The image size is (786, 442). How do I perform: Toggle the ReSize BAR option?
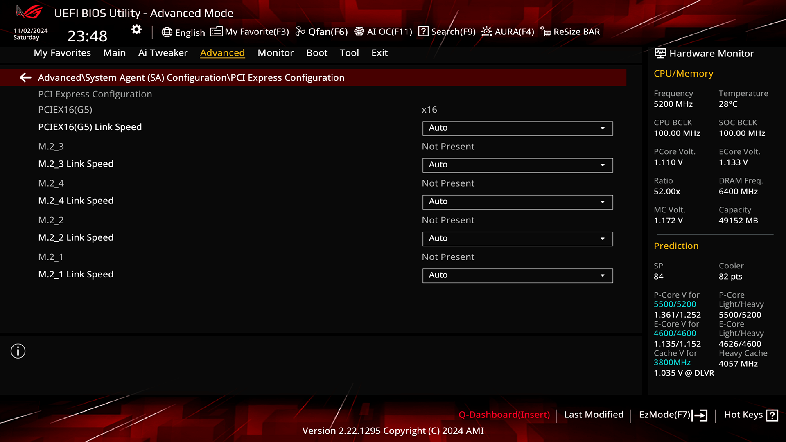click(x=570, y=32)
